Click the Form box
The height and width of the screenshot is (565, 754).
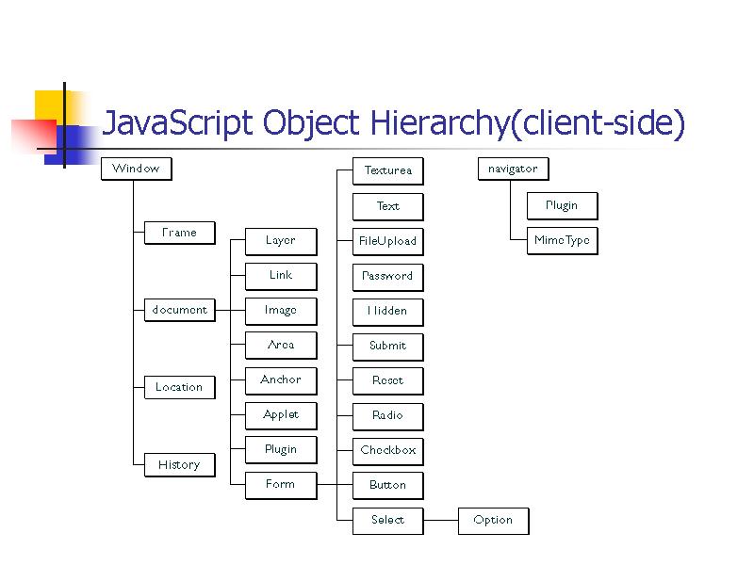coord(281,485)
